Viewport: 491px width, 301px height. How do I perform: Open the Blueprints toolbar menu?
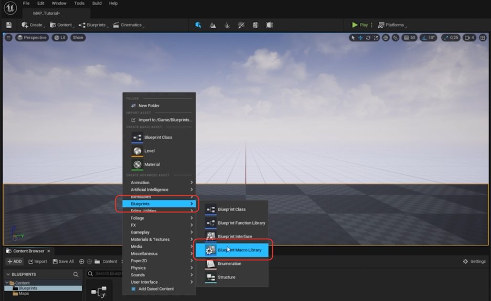[x=93, y=25]
